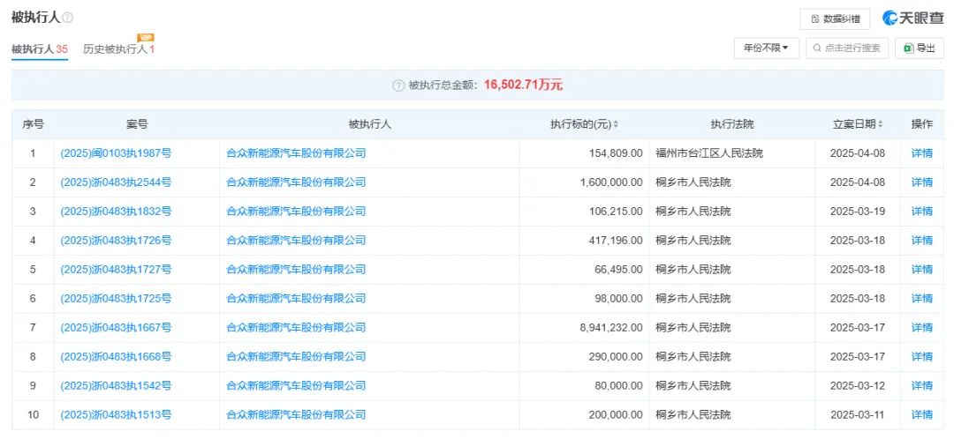
Task: Switch to 被执行人 35 tab
Action: (40, 49)
